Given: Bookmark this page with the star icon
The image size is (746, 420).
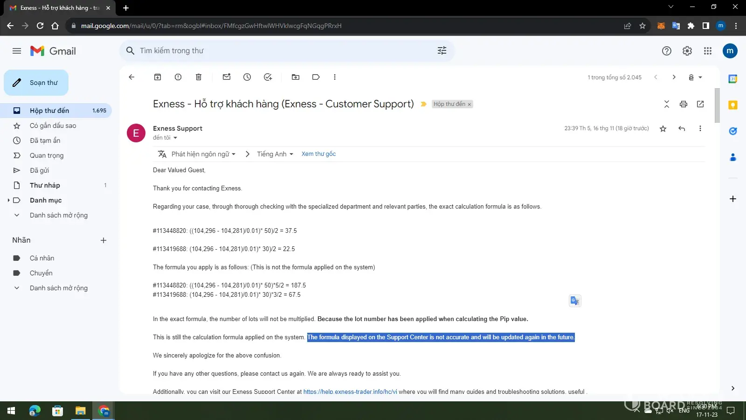Looking at the screenshot, I should 642,26.
